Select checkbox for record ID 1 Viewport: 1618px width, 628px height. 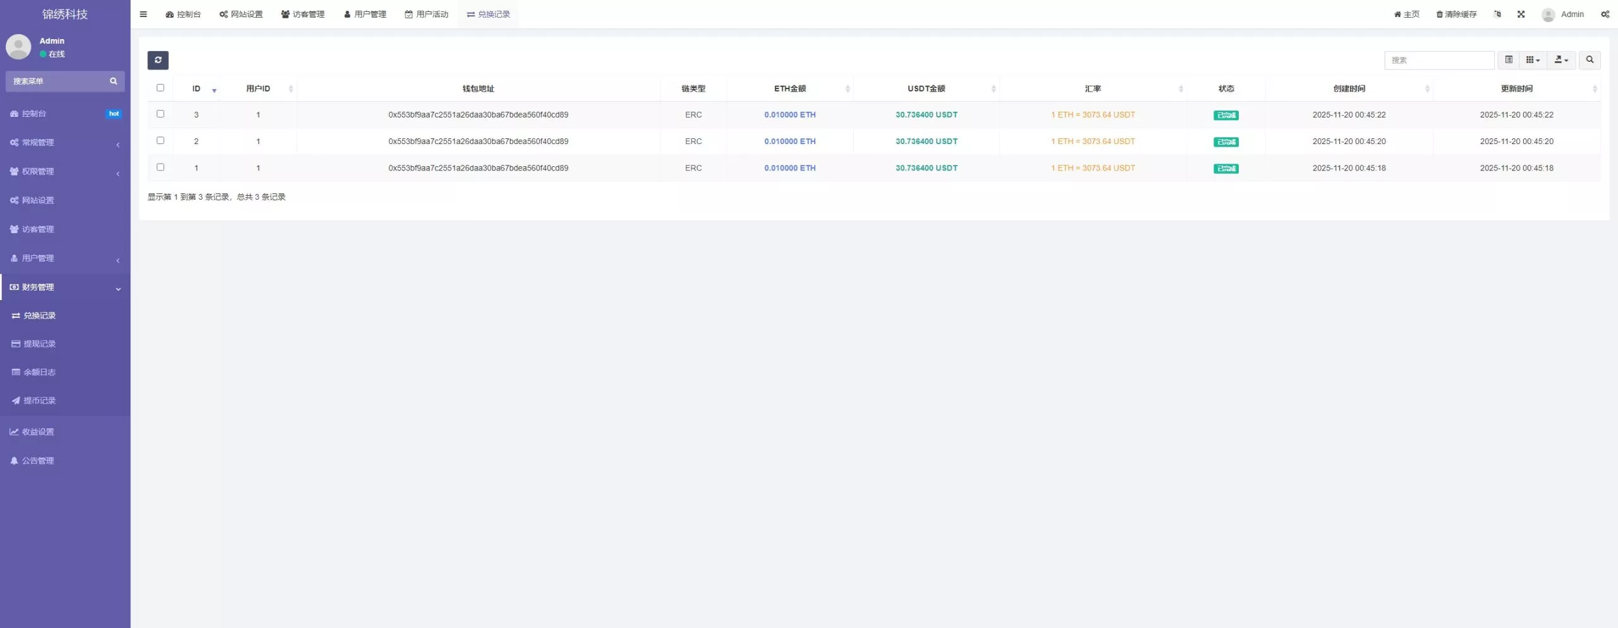point(160,167)
